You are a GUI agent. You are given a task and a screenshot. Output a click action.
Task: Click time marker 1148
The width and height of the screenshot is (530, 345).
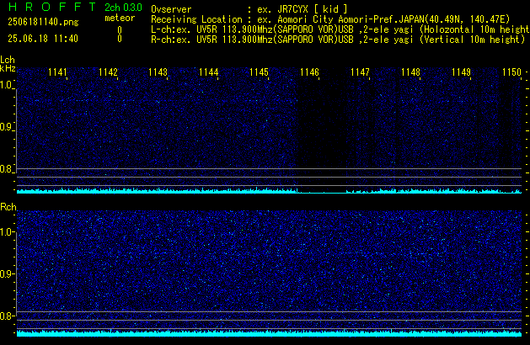[410, 72]
